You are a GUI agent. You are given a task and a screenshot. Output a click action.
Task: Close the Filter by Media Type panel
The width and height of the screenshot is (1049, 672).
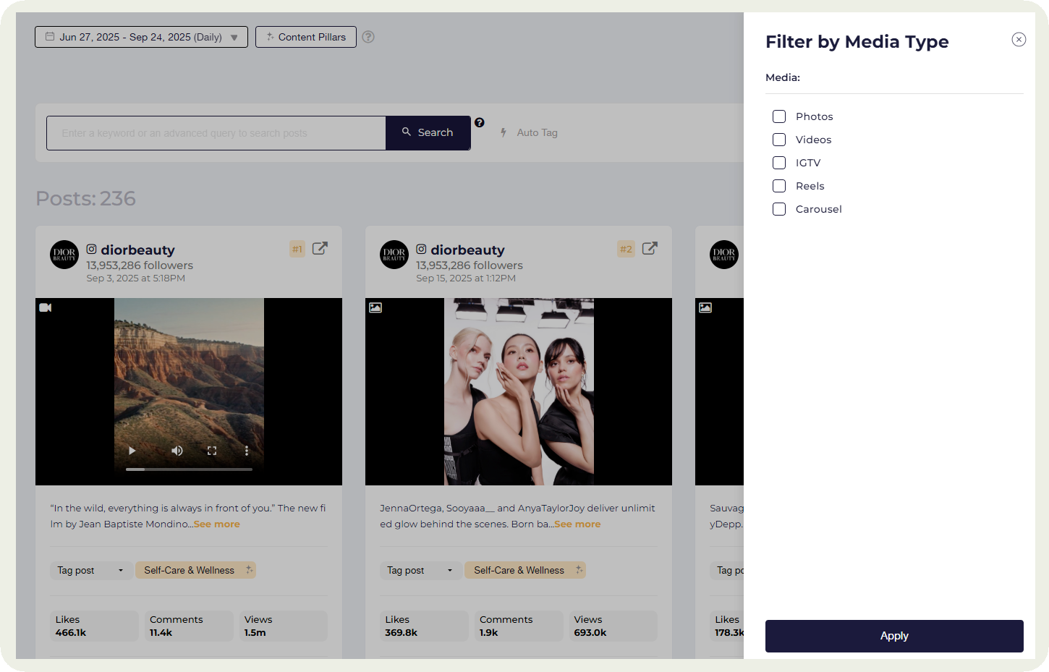pos(1019,40)
